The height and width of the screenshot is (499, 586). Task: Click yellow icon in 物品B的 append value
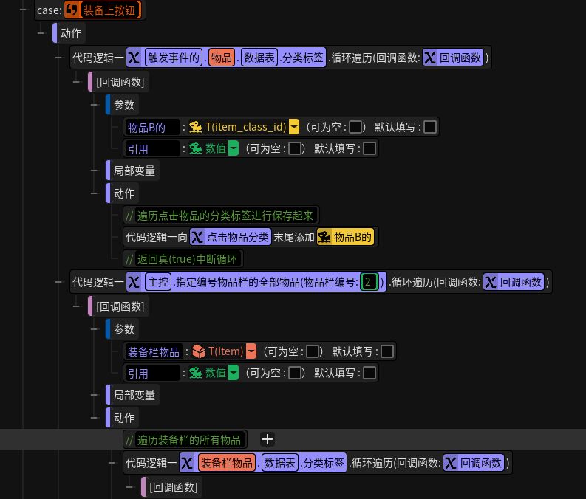(x=324, y=237)
